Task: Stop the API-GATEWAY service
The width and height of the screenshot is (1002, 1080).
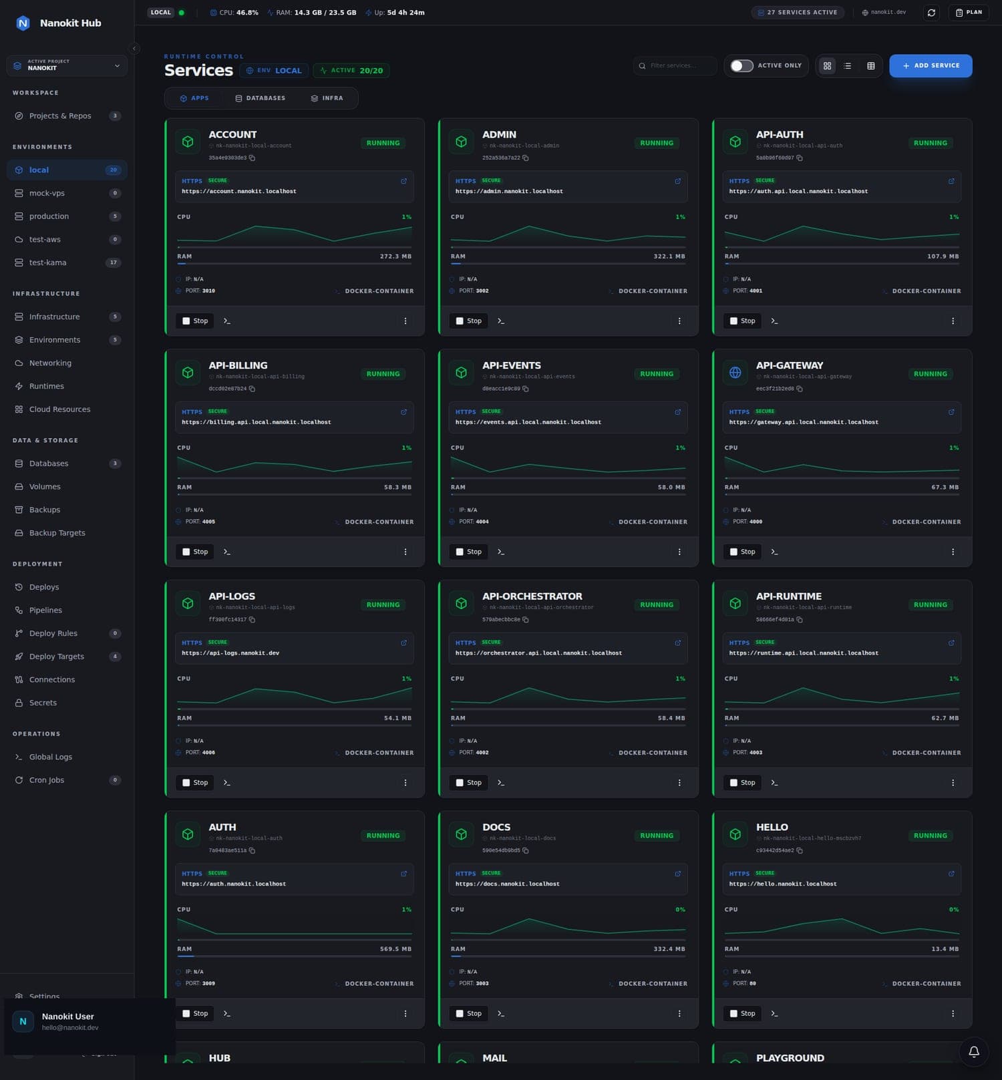Action: (x=742, y=552)
